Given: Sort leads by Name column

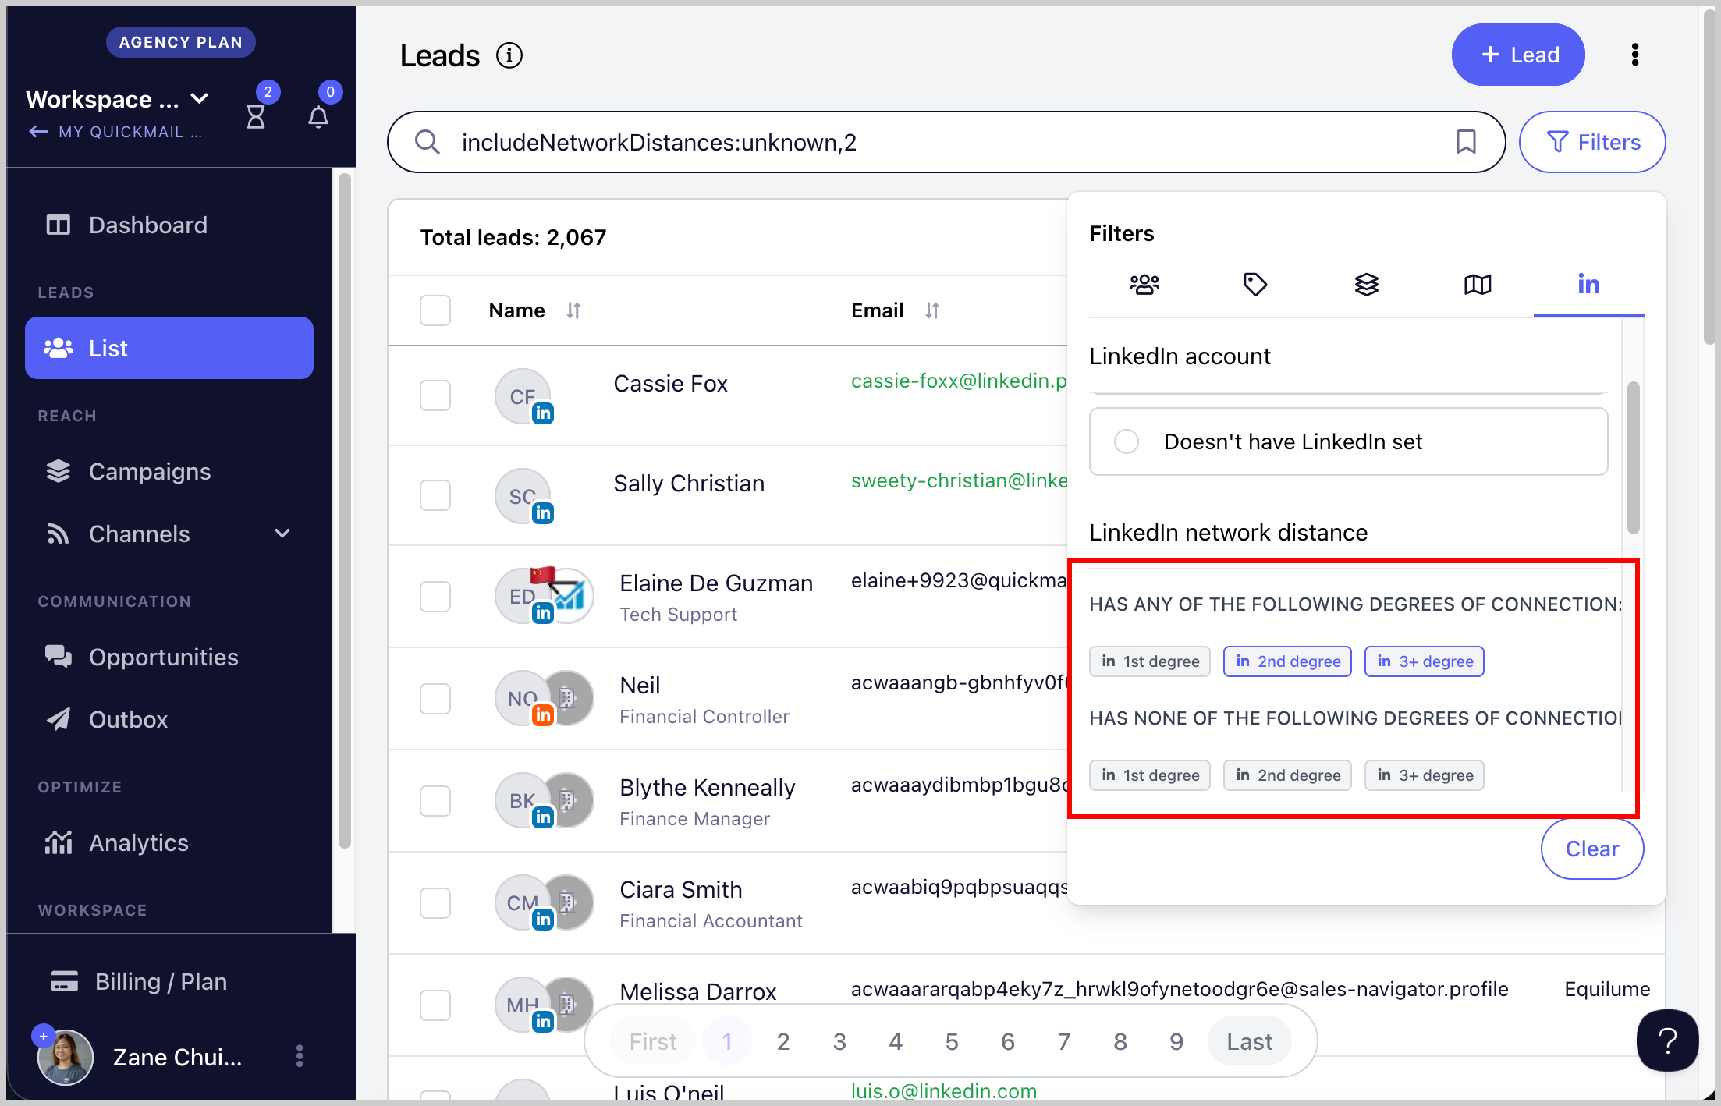Looking at the screenshot, I should pos(573,310).
